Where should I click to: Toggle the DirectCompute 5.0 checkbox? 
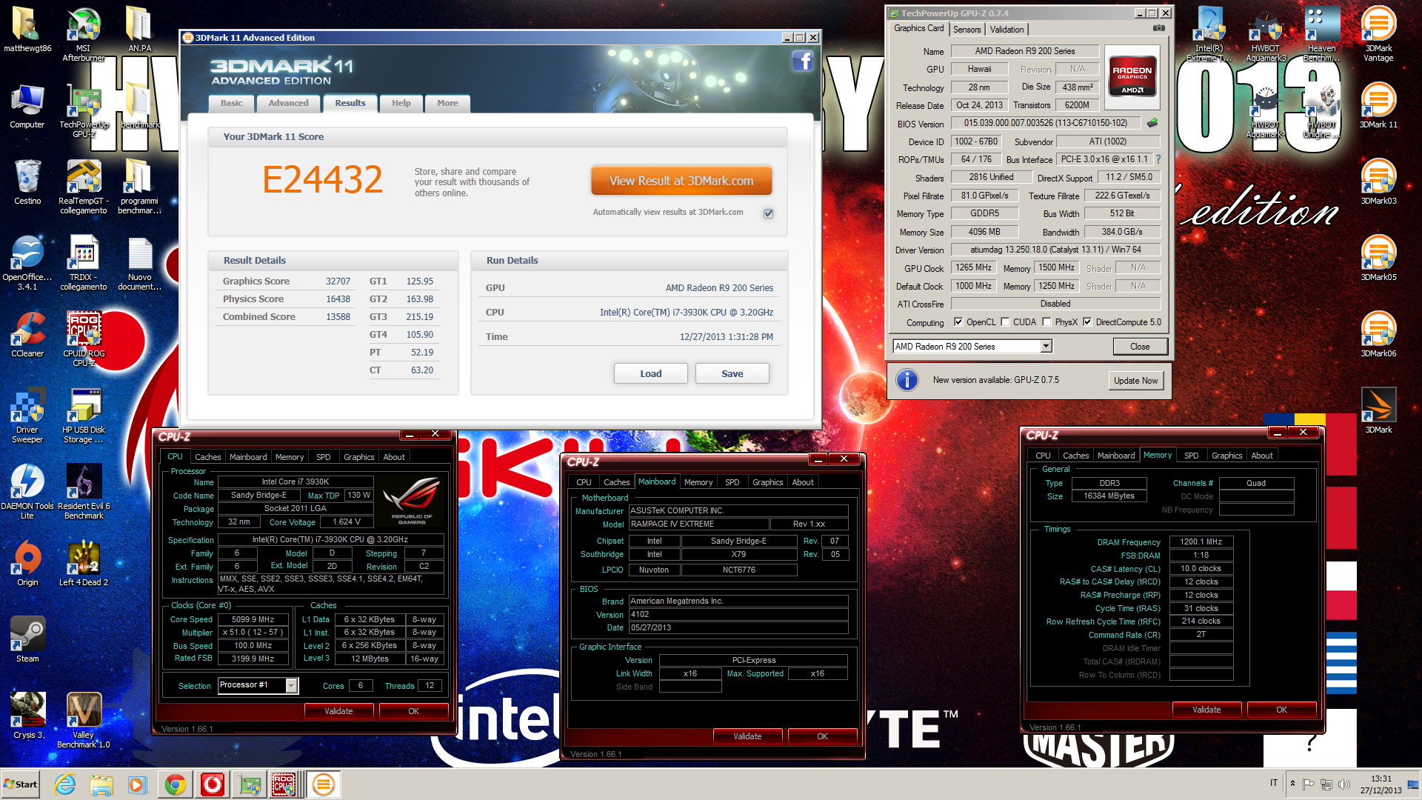pos(1087,321)
